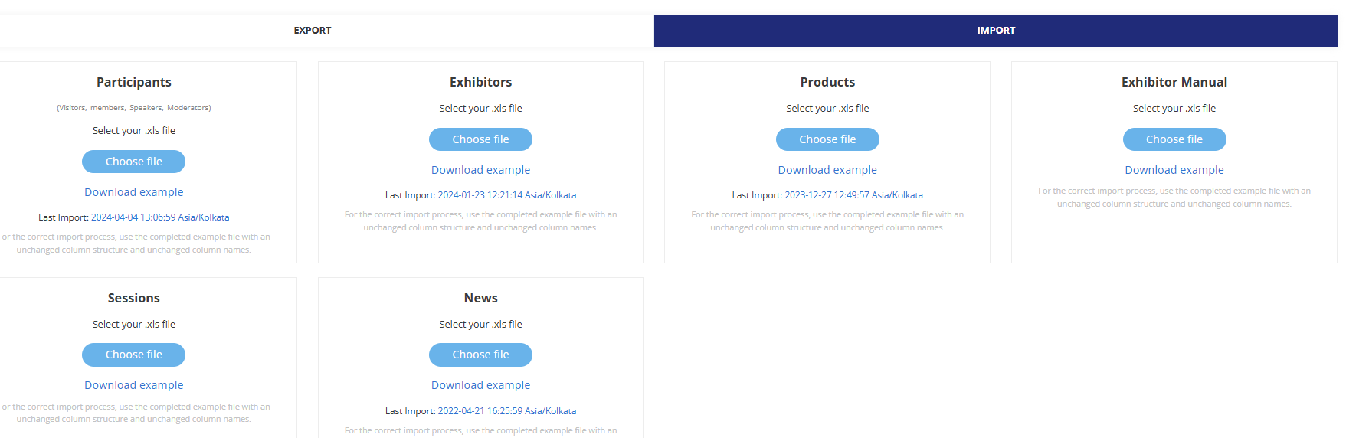Download the Participants example file
Viewport: 1346px width, 438px height.
[133, 192]
